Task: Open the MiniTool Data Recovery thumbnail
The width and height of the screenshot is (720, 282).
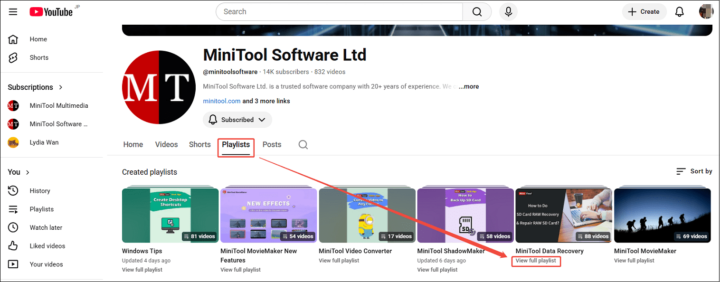Action: tap(564, 216)
